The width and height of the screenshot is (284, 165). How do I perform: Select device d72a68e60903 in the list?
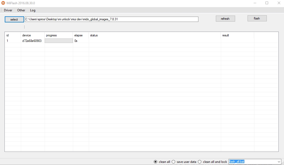(x=32, y=41)
